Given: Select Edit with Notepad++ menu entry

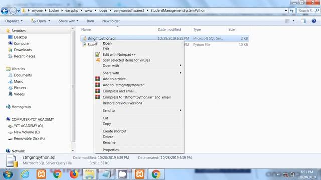Looking at the screenshot, I should point(139,55).
